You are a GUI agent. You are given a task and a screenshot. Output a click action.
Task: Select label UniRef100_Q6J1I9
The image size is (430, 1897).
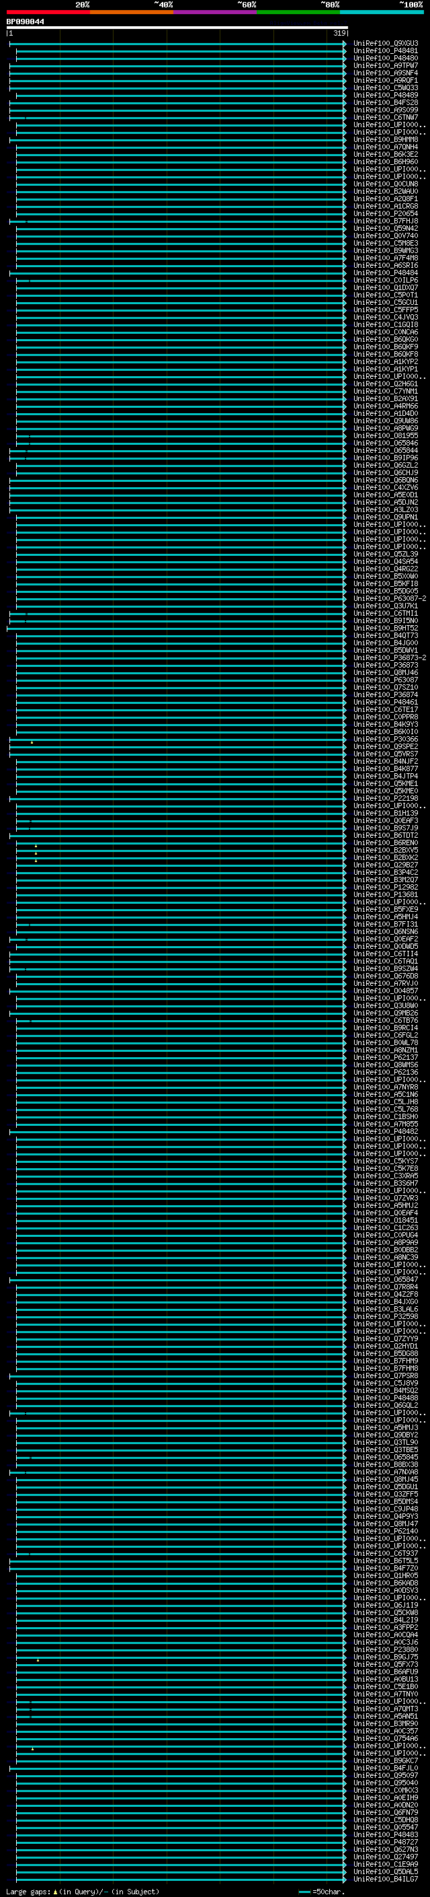pyautogui.click(x=386, y=1606)
